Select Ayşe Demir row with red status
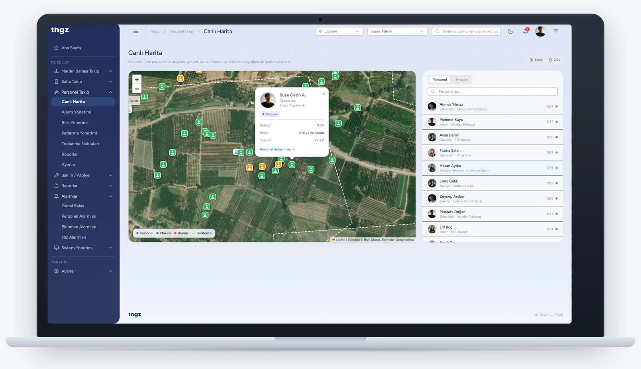The height and width of the screenshot is (369, 641). 493,137
